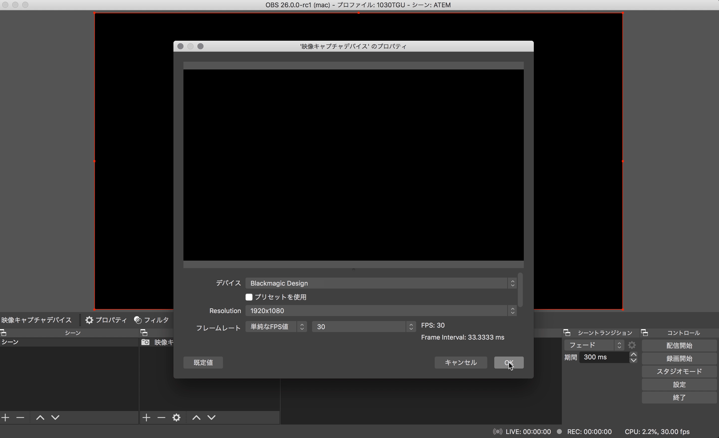Close the properties dialog window
The image size is (719, 438).
180,46
